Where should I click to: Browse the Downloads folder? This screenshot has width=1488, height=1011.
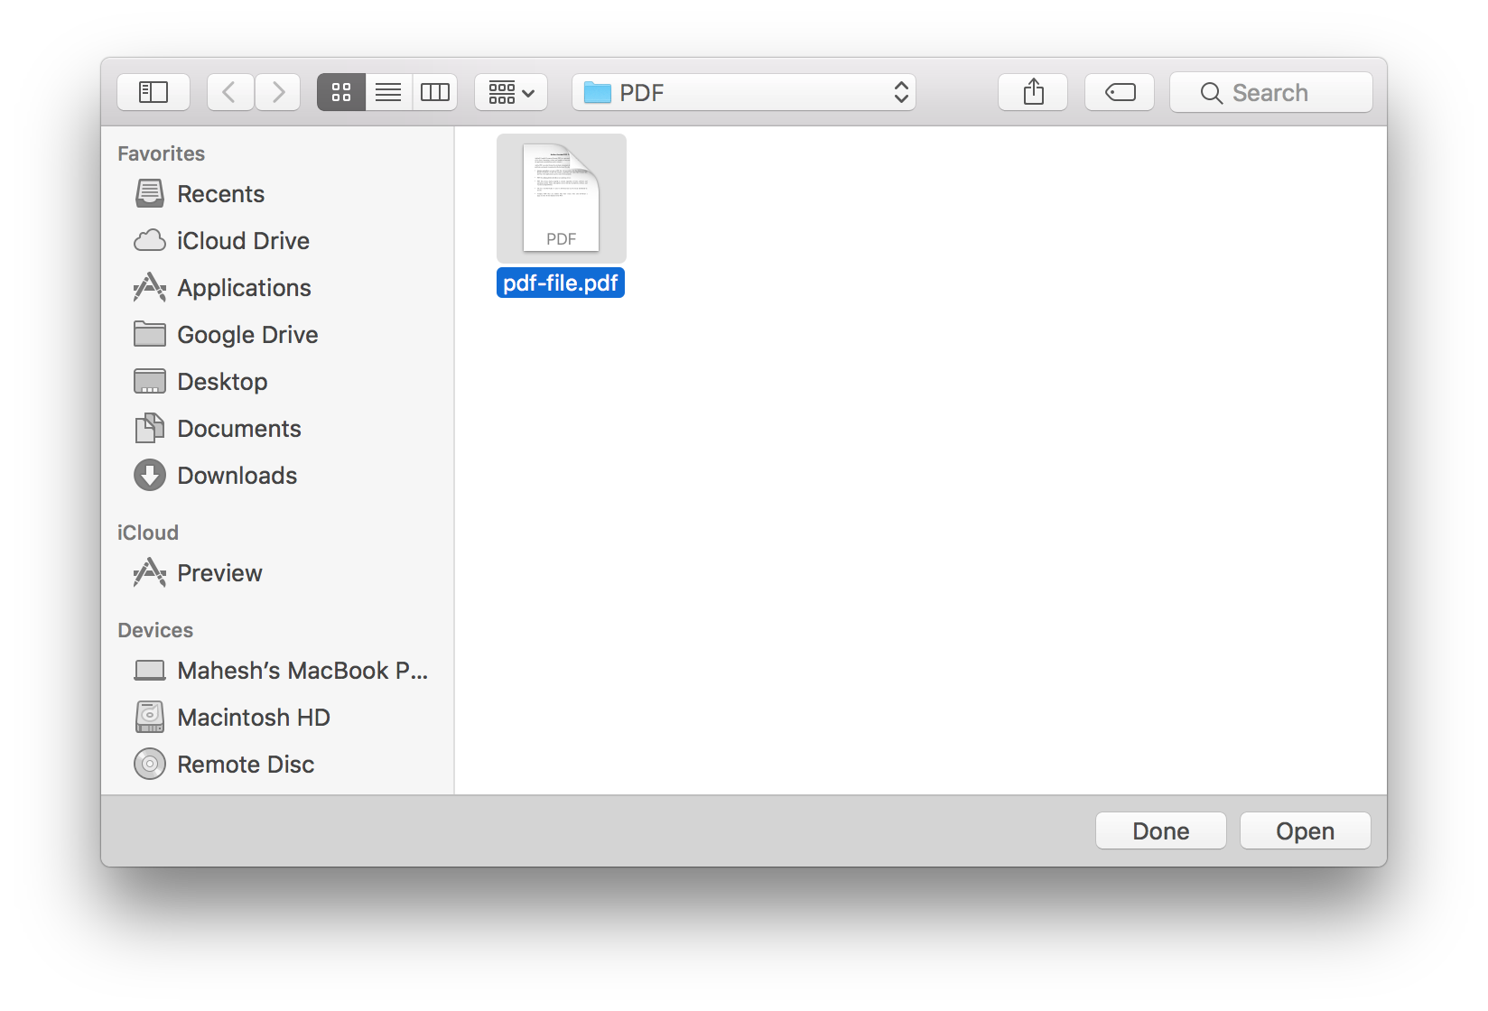tap(237, 475)
